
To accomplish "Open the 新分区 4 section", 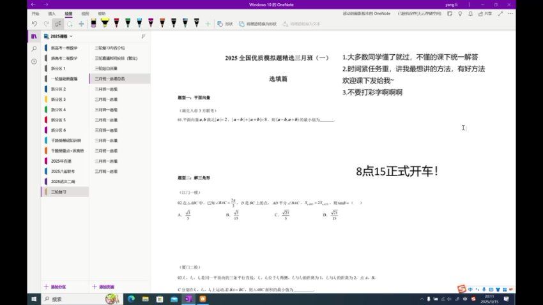I will (65, 110).
